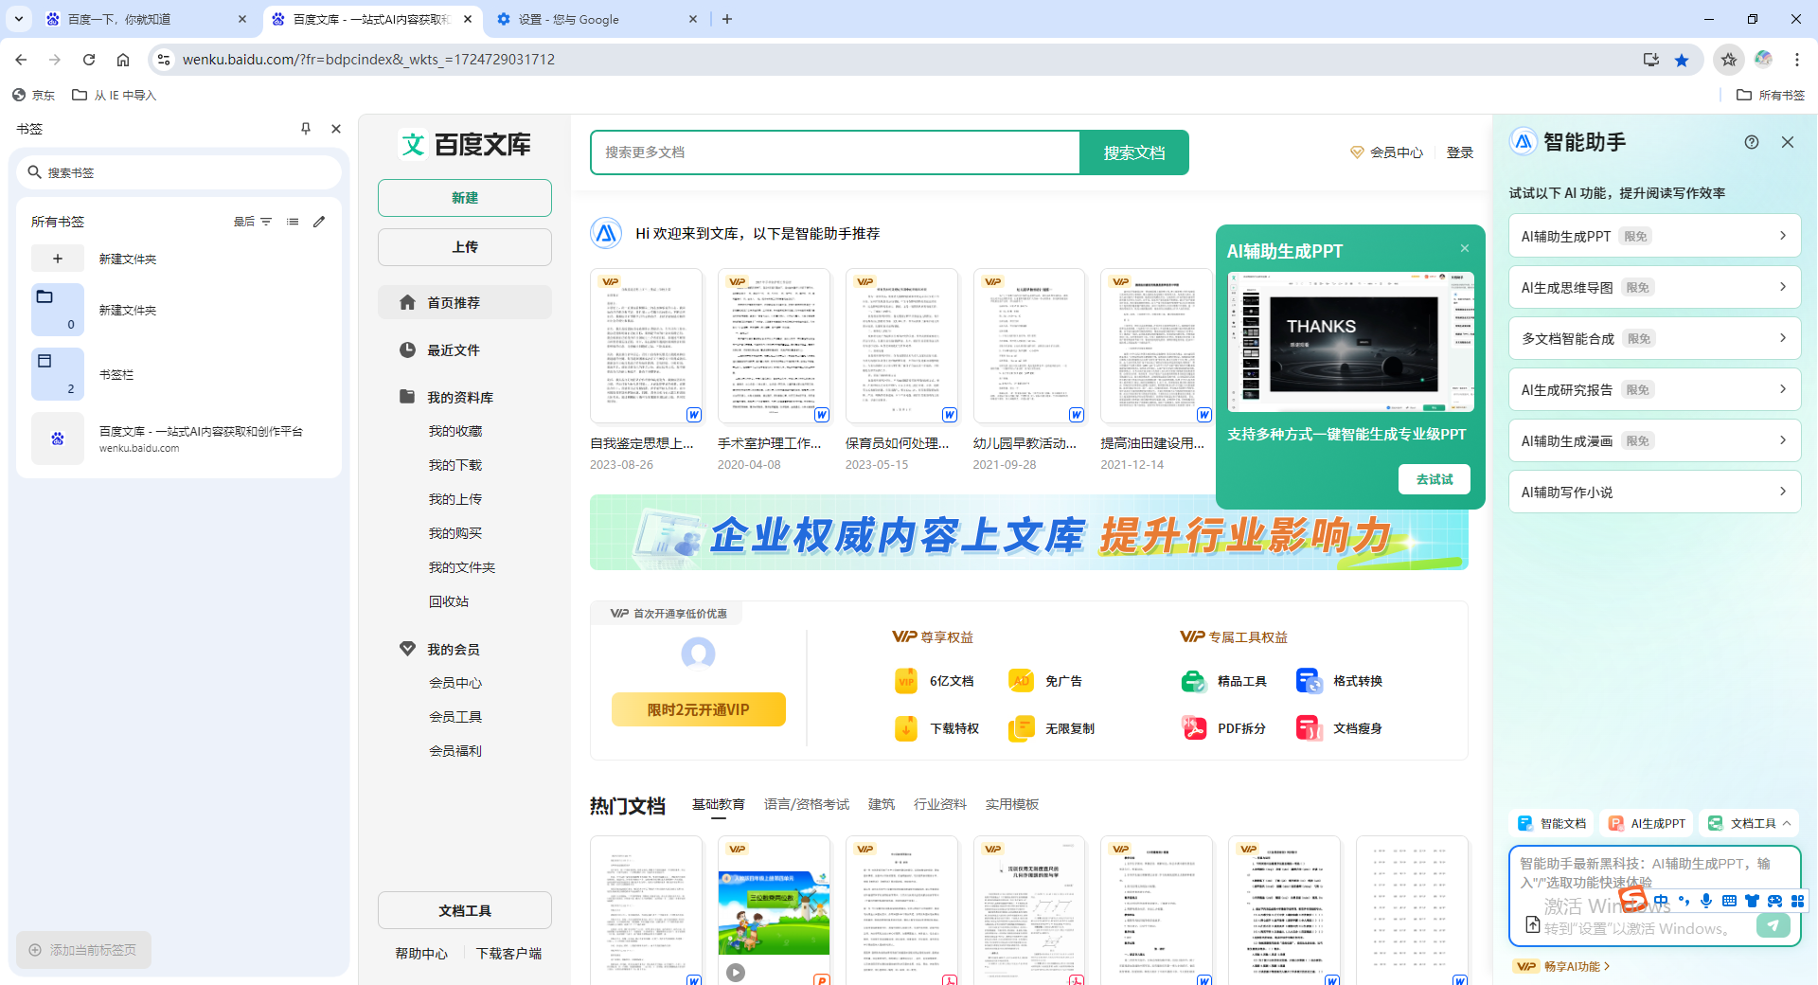
Task: Reload the current page
Action: point(89,60)
